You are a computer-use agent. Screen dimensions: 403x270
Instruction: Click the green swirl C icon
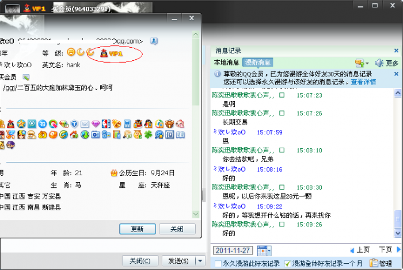click(63, 134)
